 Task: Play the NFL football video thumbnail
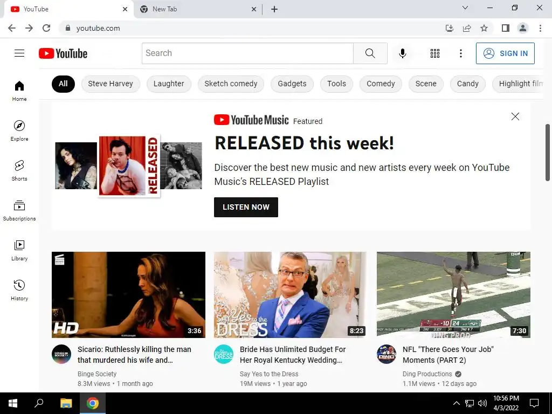(x=453, y=295)
